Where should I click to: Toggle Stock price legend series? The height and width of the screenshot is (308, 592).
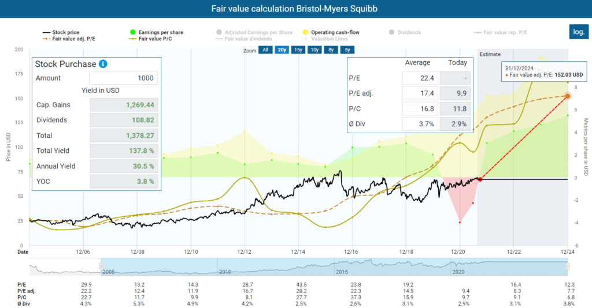(61, 32)
